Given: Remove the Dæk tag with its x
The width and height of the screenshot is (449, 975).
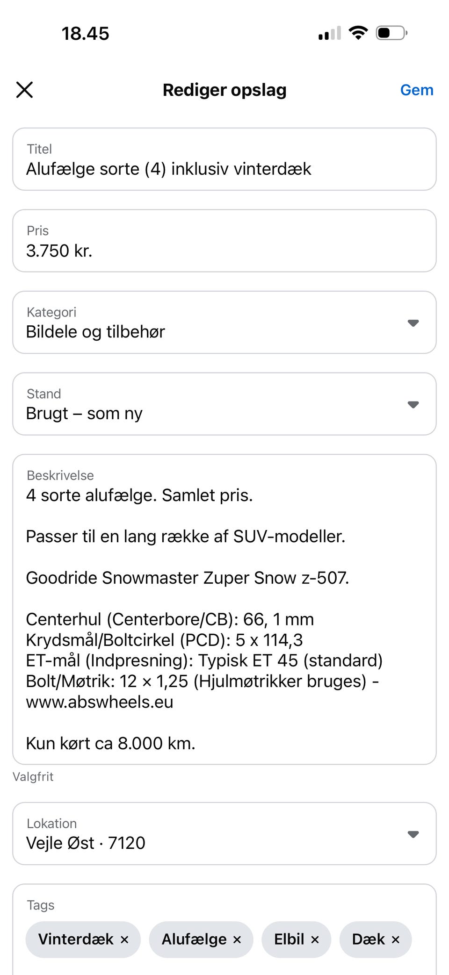Looking at the screenshot, I should [x=396, y=939].
